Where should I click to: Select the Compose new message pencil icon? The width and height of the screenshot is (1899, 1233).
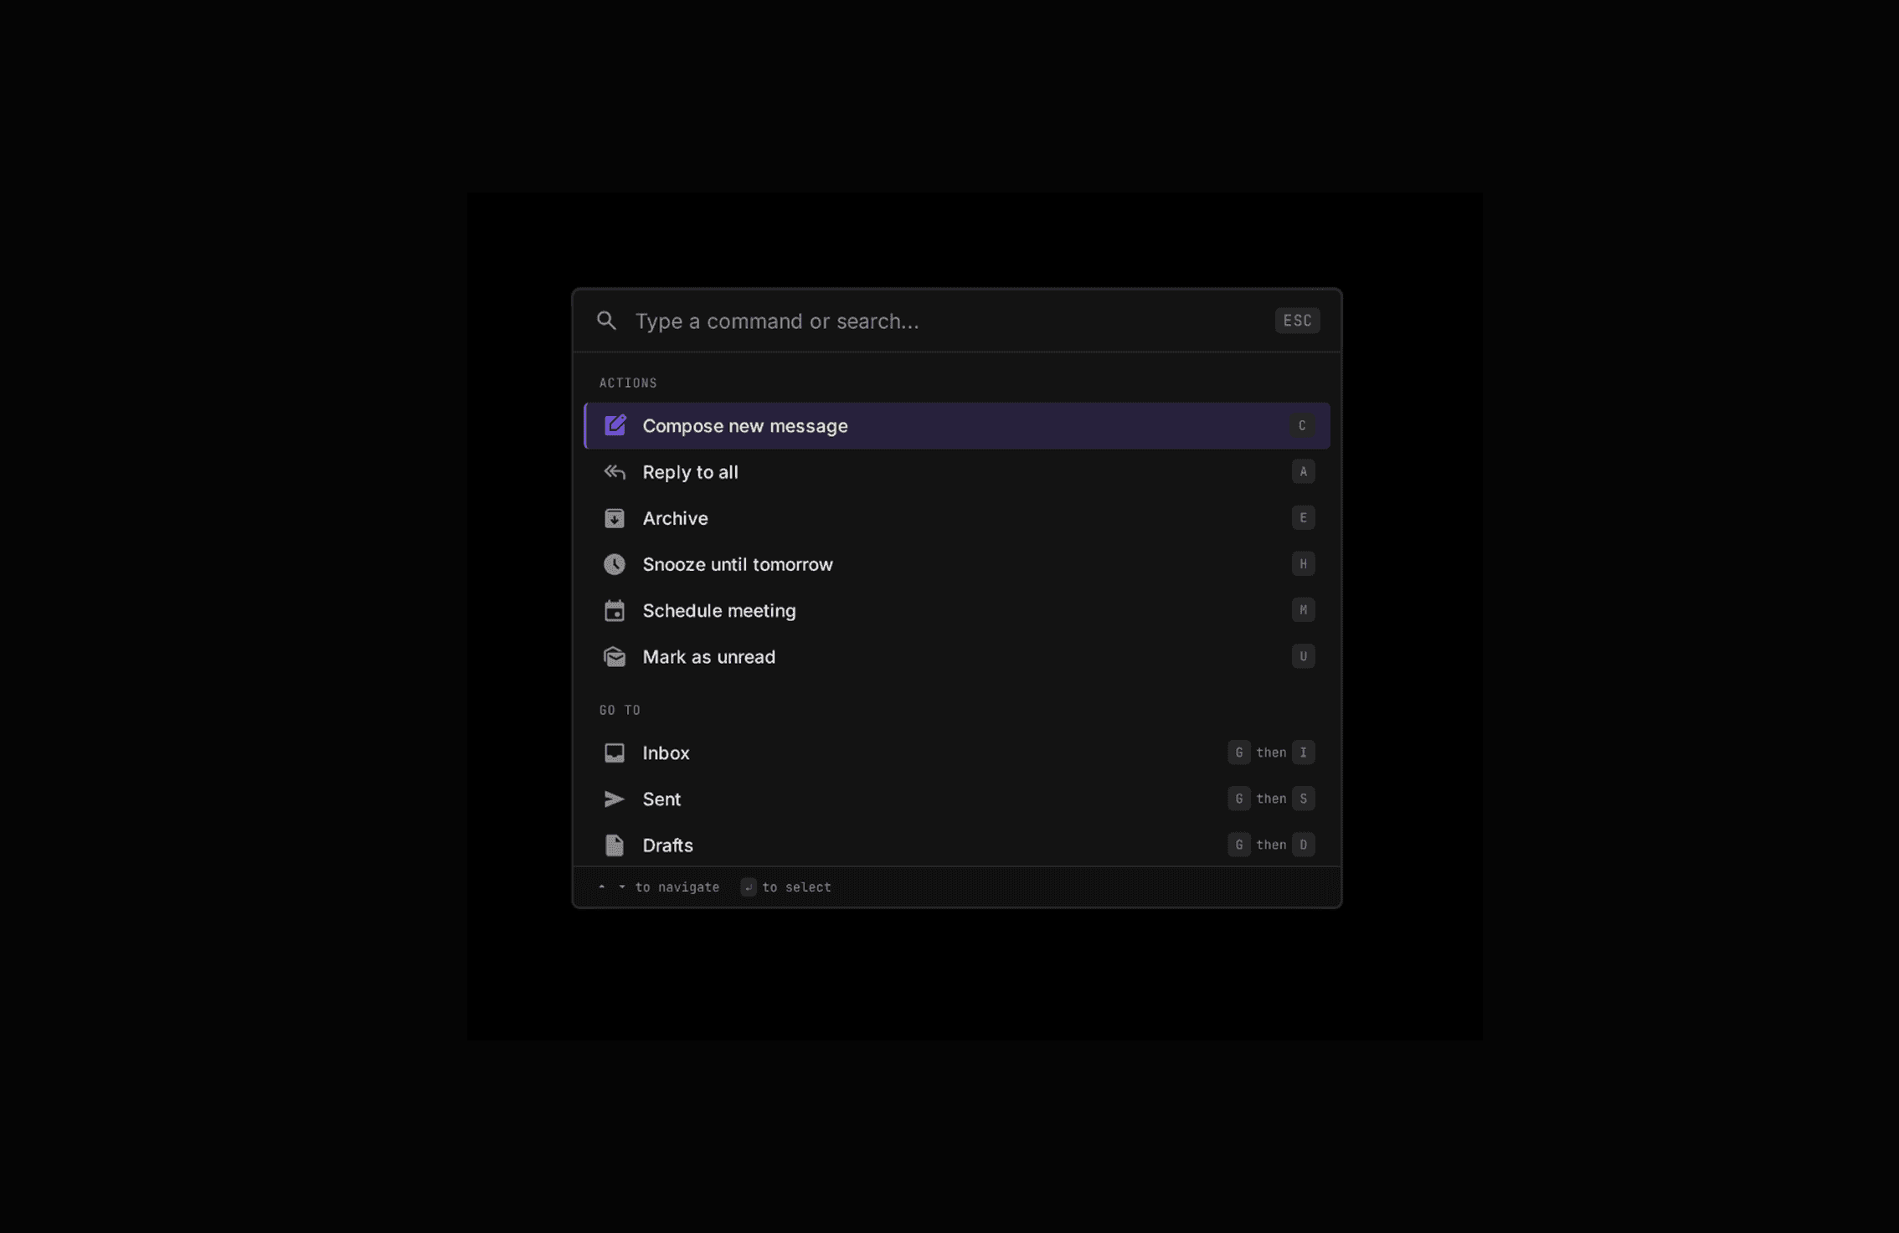pyautogui.click(x=615, y=425)
